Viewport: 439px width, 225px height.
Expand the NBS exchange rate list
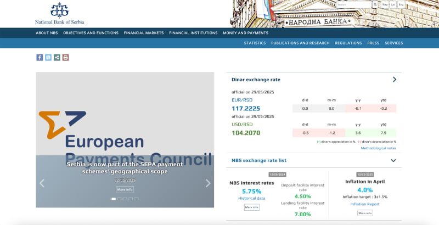tap(393, 160)
